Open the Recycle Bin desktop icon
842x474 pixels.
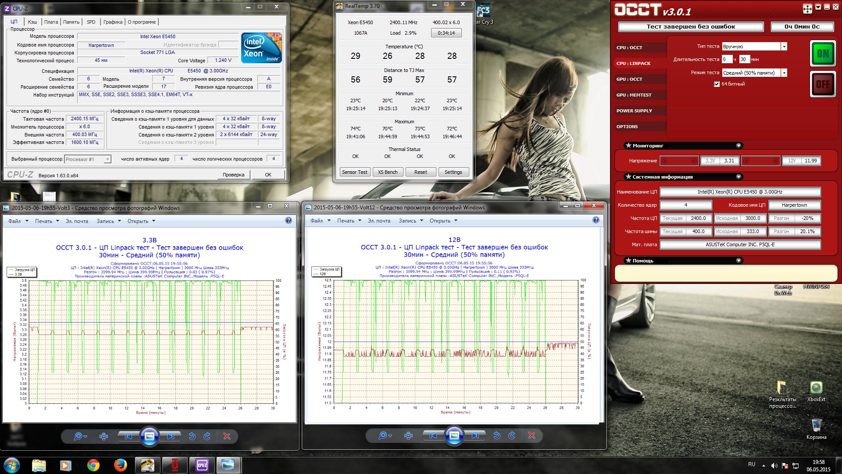coord(816,426)
